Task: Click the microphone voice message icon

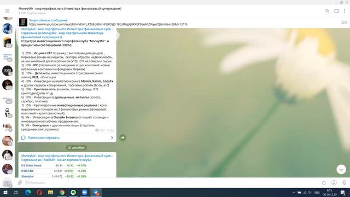Action: [344, 182]
